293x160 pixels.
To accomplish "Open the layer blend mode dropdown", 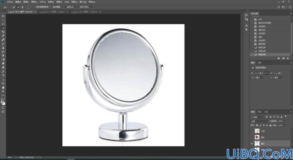I will [259, 121].
